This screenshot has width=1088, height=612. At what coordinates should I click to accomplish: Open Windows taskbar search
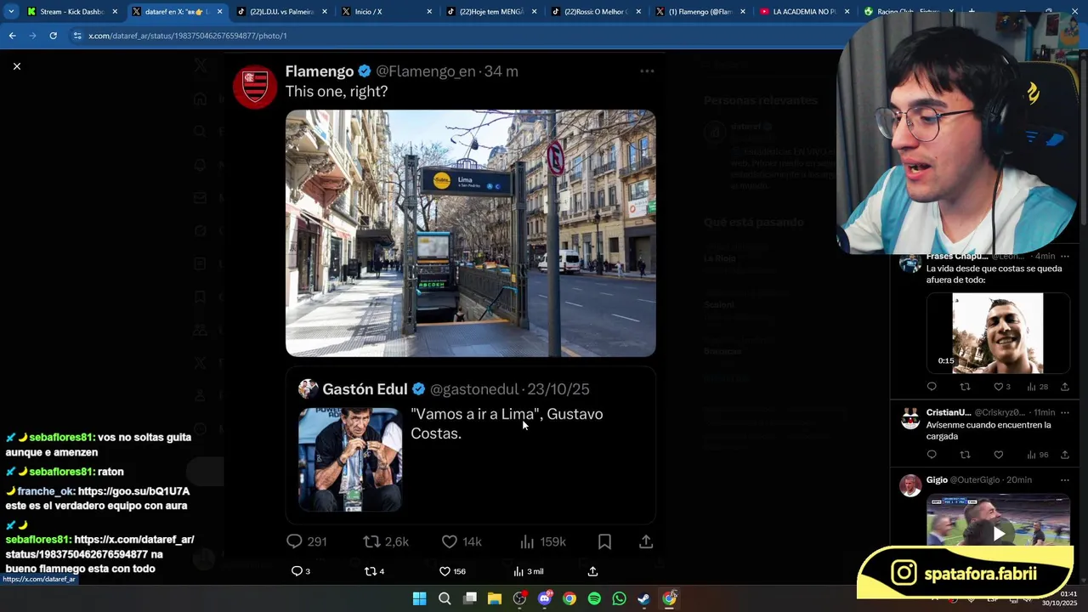[445, 598]
